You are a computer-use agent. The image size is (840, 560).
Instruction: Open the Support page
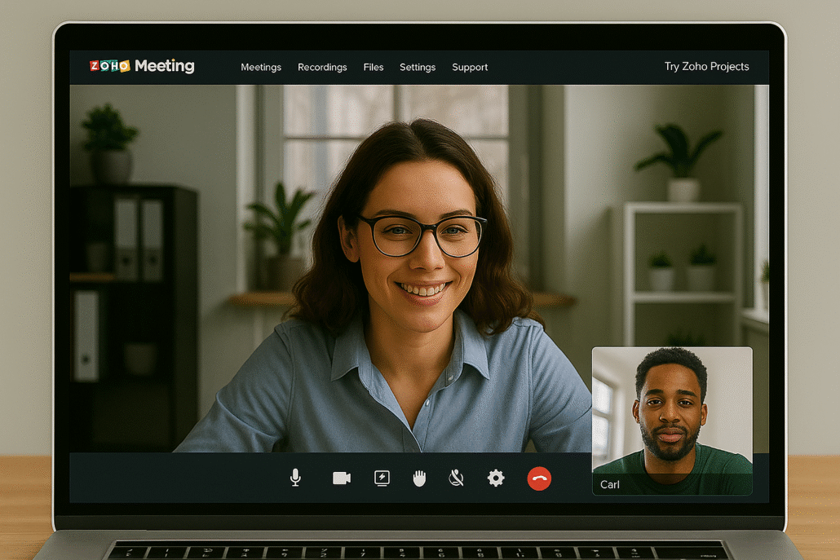tap(470, 67)
